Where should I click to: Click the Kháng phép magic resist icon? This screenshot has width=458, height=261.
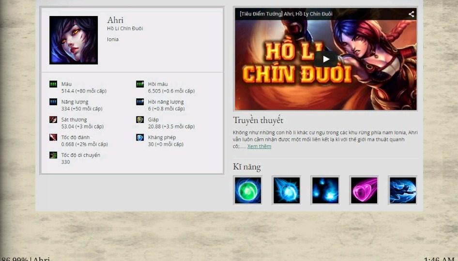click(x=140, y=138)
